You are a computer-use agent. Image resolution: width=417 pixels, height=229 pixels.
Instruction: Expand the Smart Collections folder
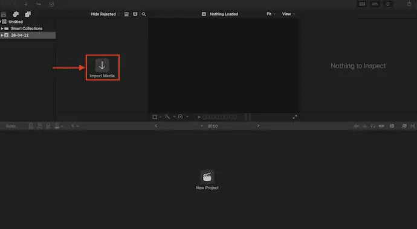2,28
